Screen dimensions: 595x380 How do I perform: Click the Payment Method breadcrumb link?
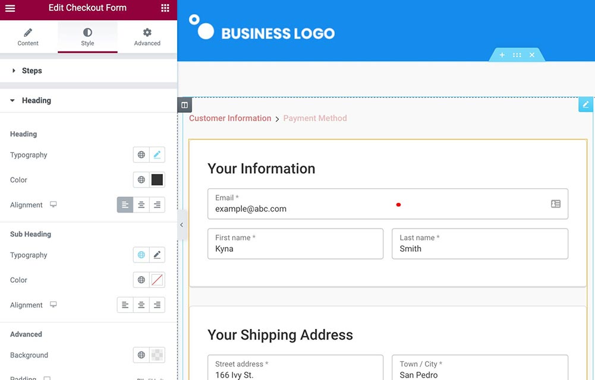[x=314, y=118]
